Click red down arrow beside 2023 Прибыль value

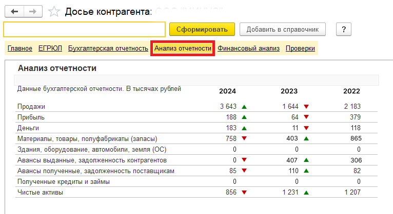pos(306,117)
